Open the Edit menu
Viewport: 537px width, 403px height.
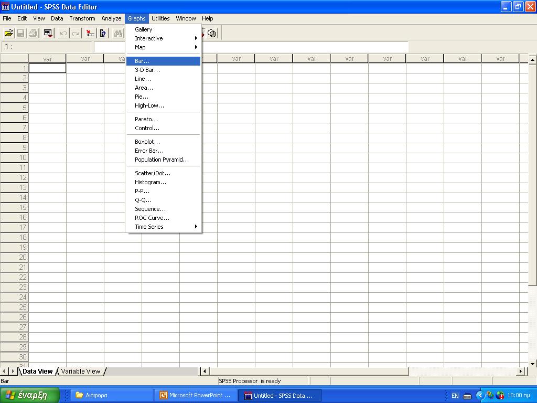click(22, 18)
